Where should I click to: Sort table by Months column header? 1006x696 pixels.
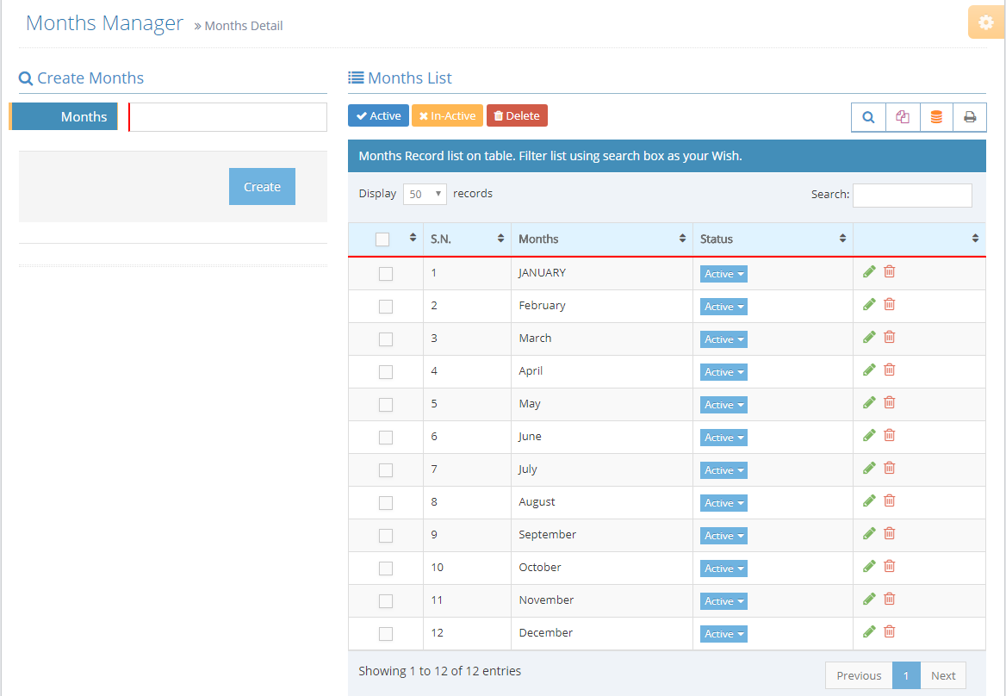[x=601, y=239]
